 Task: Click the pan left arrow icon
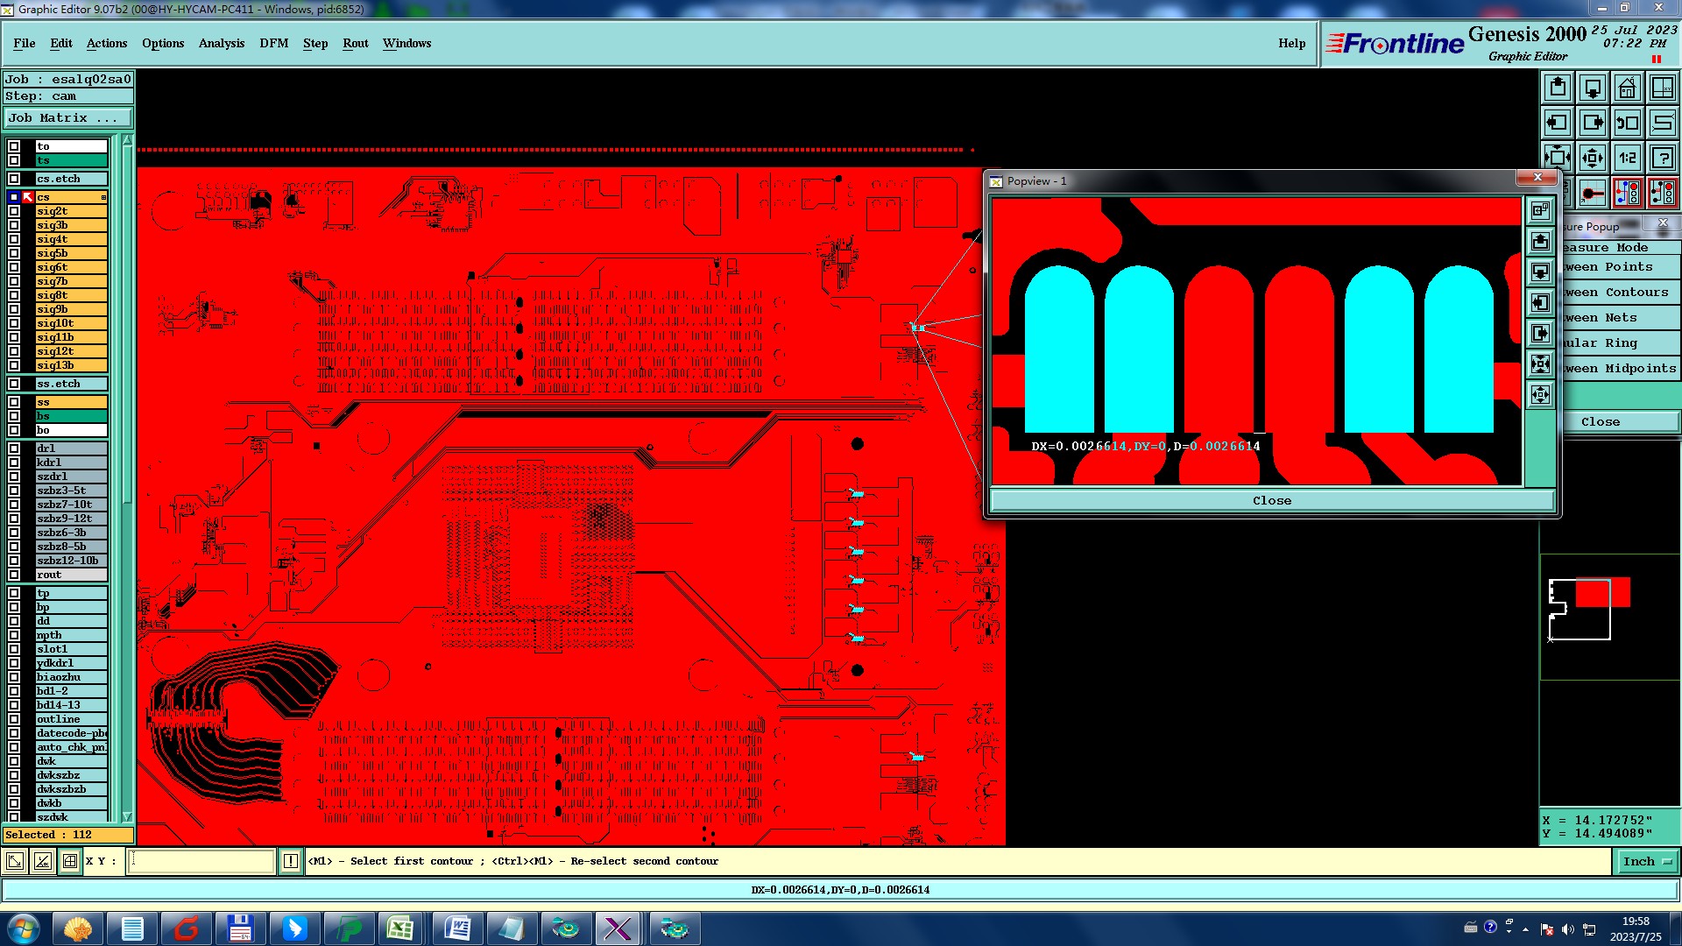[1558, 123]
